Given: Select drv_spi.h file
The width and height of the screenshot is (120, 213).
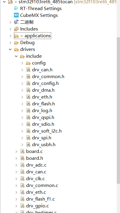Looking at the screenshot, I should [42, 138].
